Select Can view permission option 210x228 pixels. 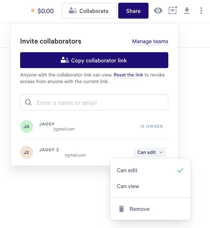pyautogui.click(x=150, y=186)
